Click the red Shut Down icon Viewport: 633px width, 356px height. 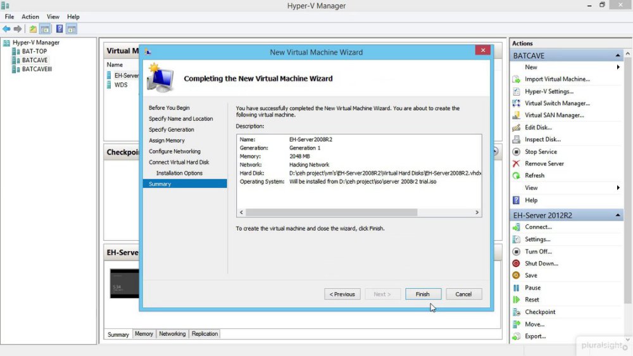(517, 264)
